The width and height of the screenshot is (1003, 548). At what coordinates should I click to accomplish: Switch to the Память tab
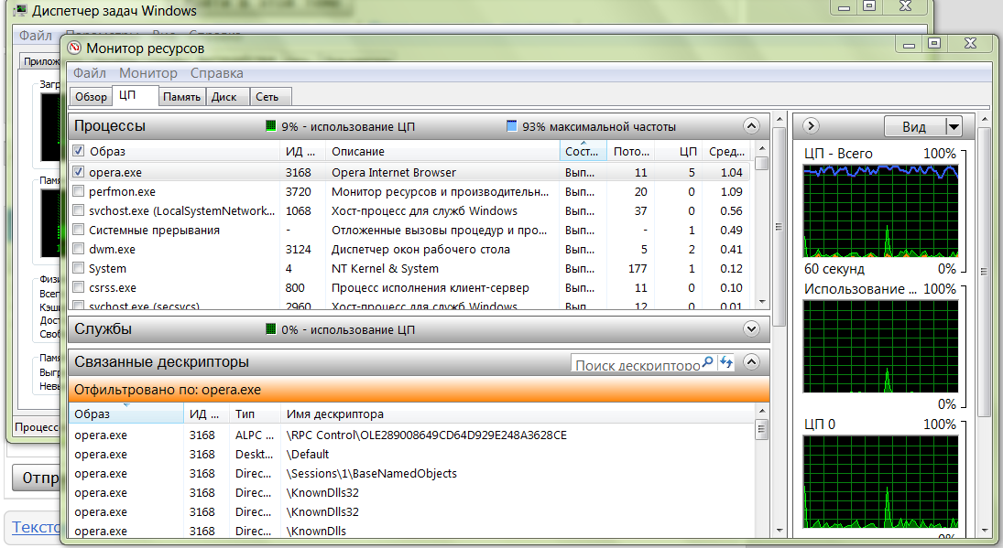pyautogui.click(x=181, y=96)
